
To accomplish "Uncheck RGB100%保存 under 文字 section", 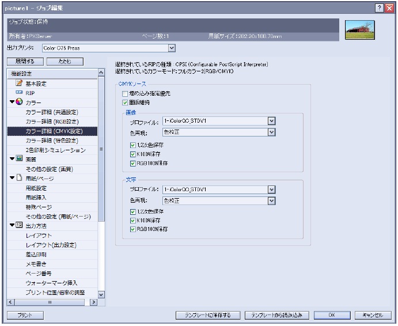I will click(x=134, y=230).
